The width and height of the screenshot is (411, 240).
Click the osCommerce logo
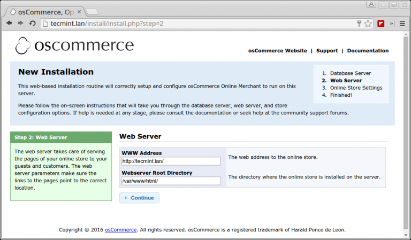pyautogui.click(x=74, y=46)
